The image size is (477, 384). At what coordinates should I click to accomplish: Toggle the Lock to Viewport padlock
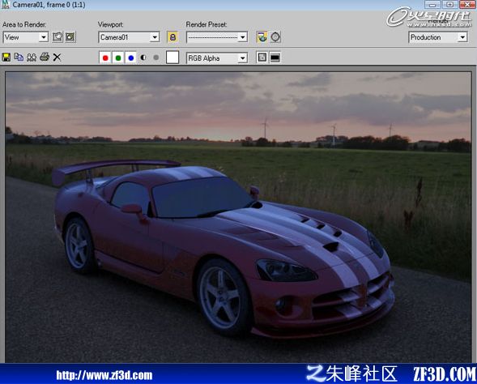[x=172, y=37]
